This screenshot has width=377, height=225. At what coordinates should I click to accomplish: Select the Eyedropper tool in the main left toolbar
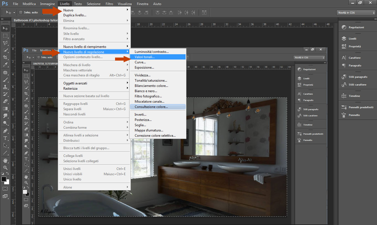pyautogui.click(x=5, y=65)
